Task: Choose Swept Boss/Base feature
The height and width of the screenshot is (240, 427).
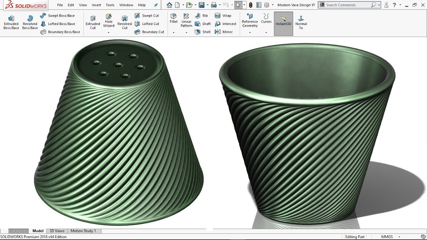Action: coord(57,16)
